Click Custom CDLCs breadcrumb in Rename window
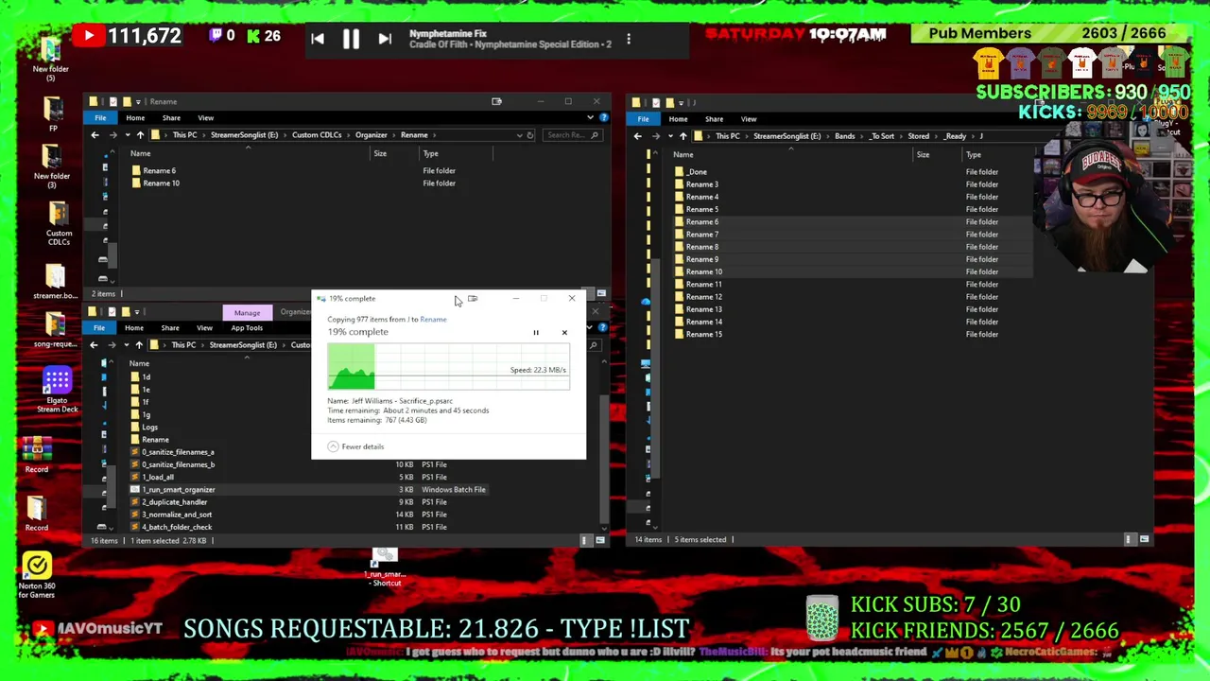This screenshot has height=681, width=1210. point(317,135)
